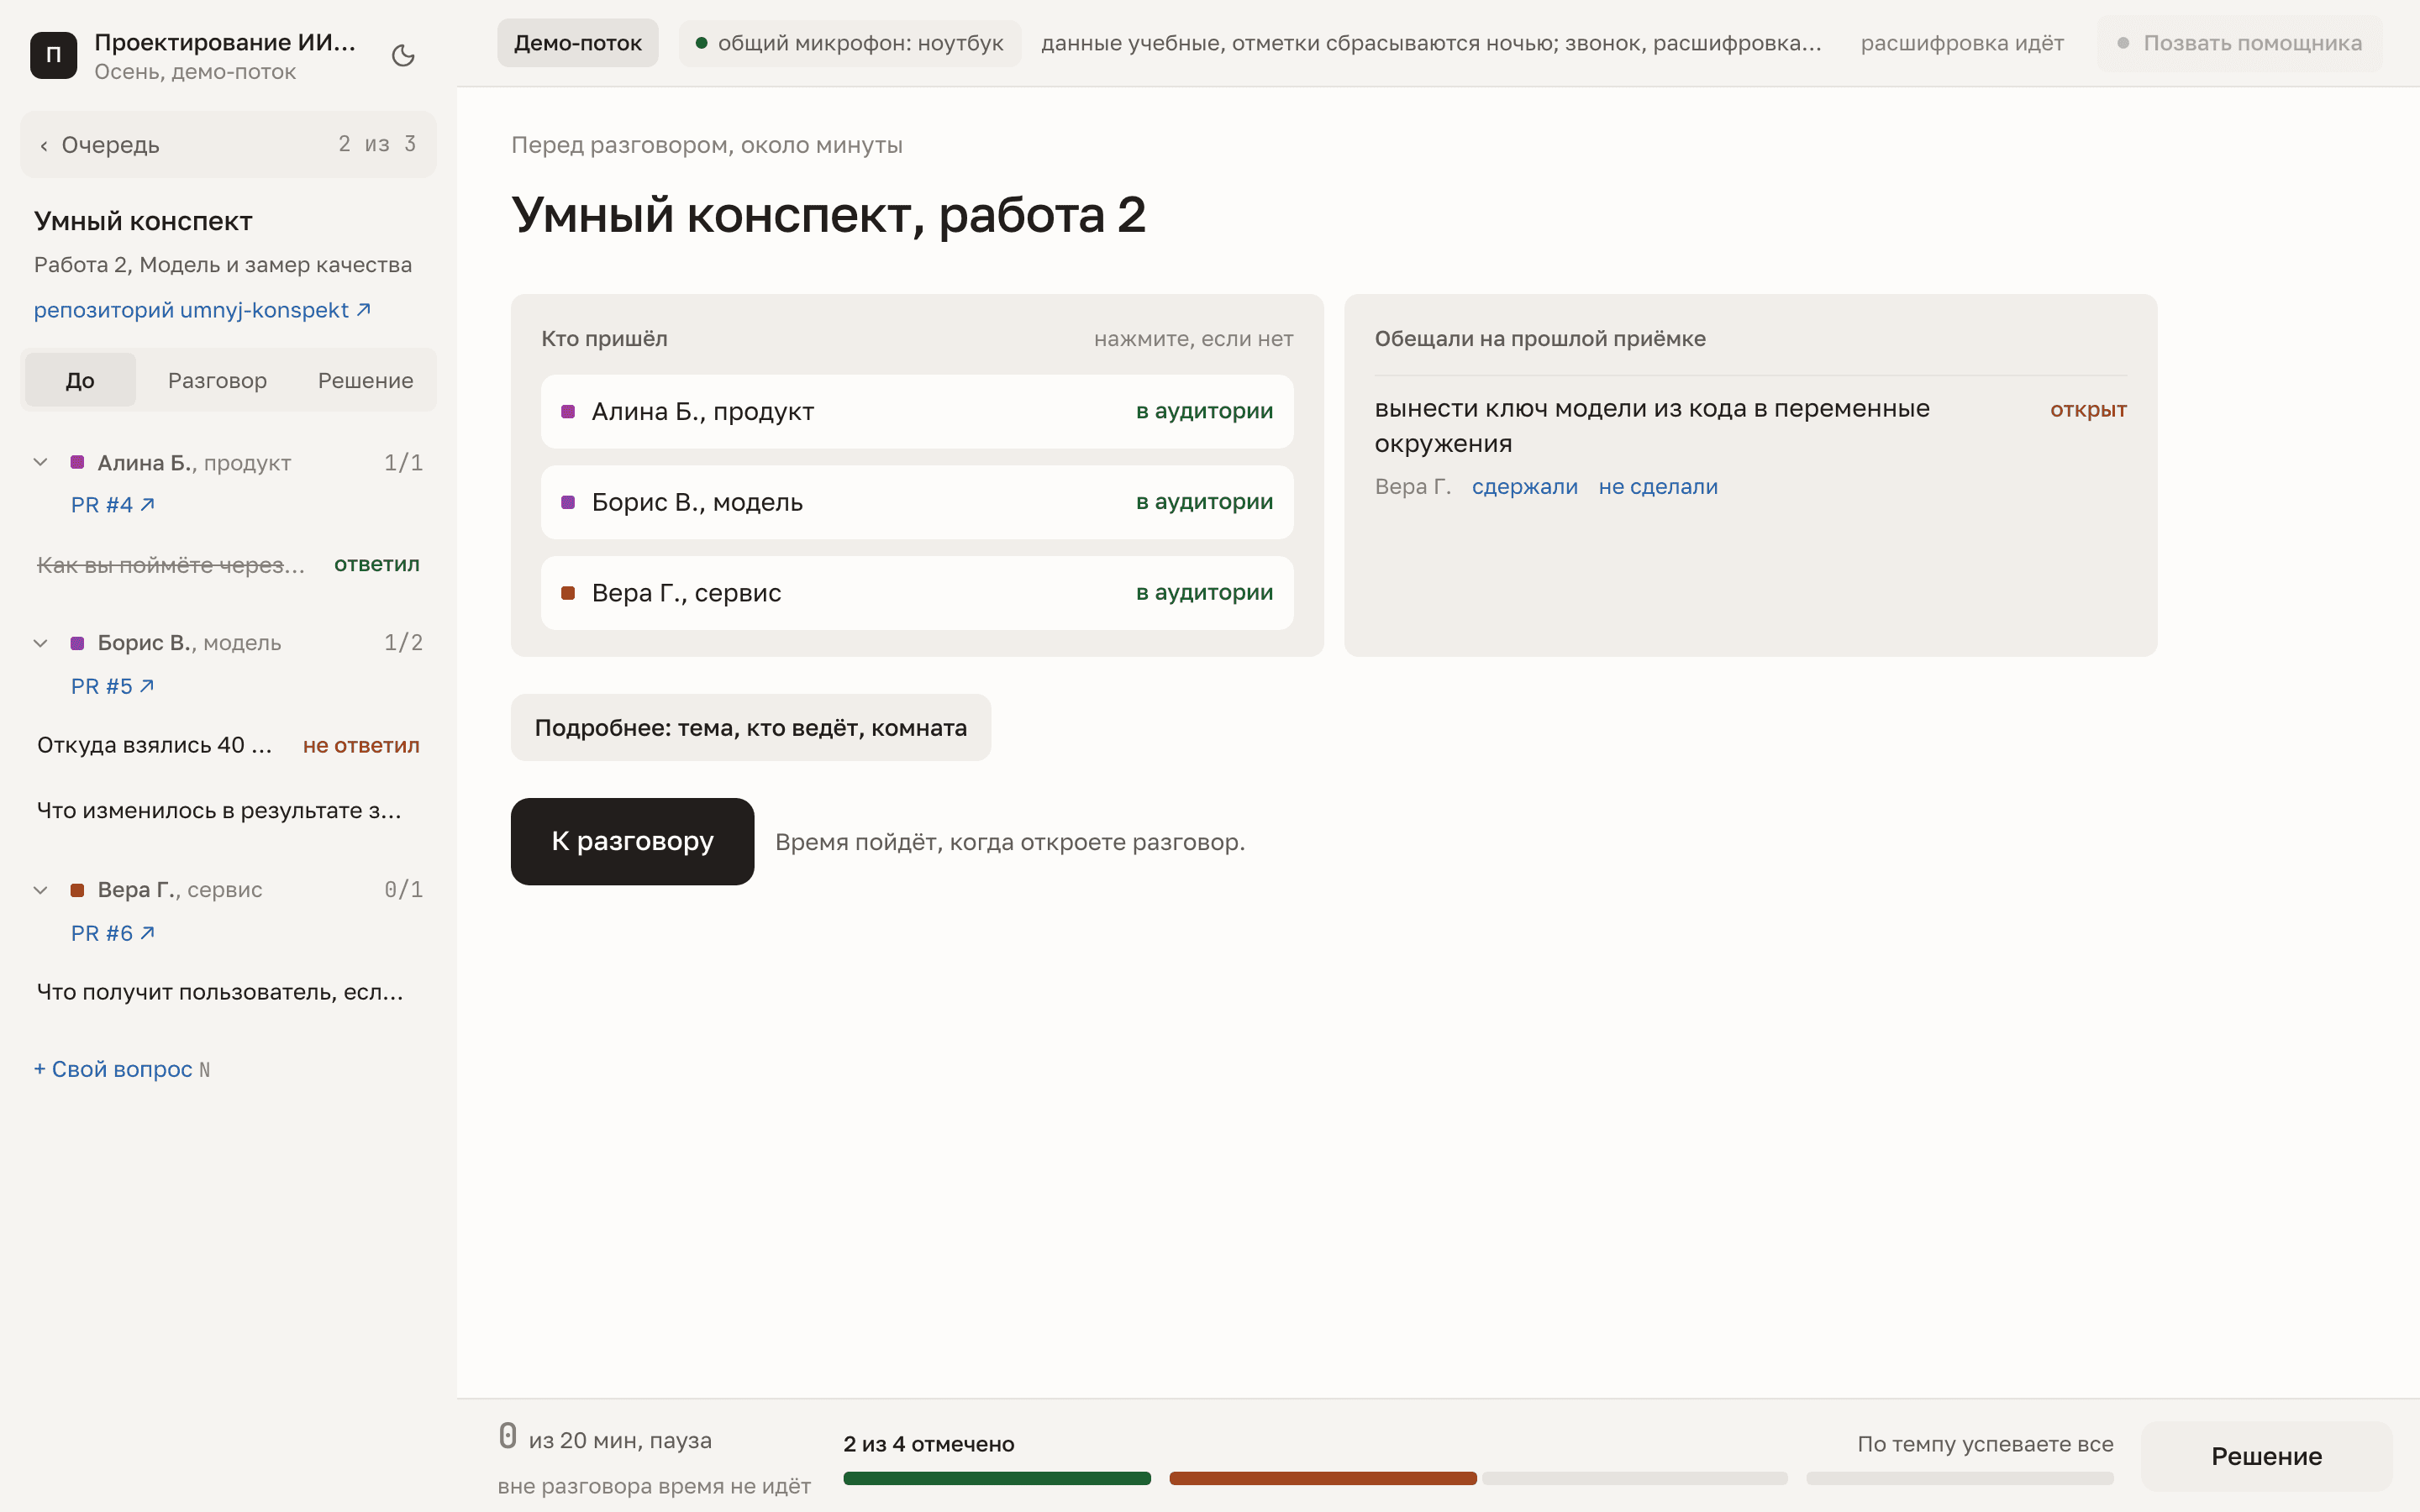The height and width of the screenshot is (1512, 2420).
Task: Click Позвать помощника button
Action: (2239, 43)
